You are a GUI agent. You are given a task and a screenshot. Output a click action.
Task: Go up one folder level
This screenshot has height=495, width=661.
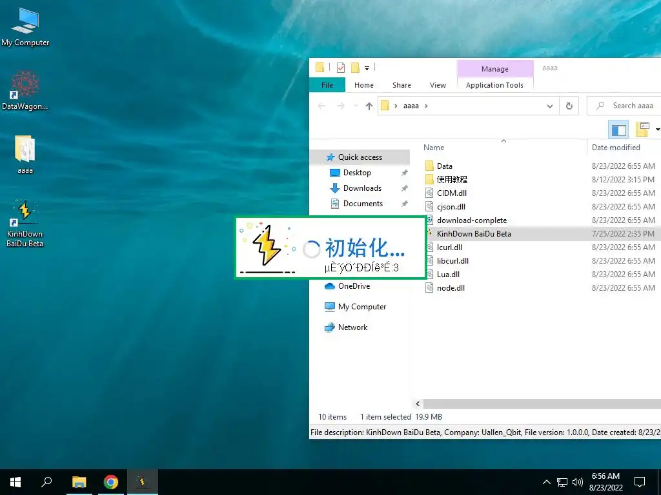(369, 106)
